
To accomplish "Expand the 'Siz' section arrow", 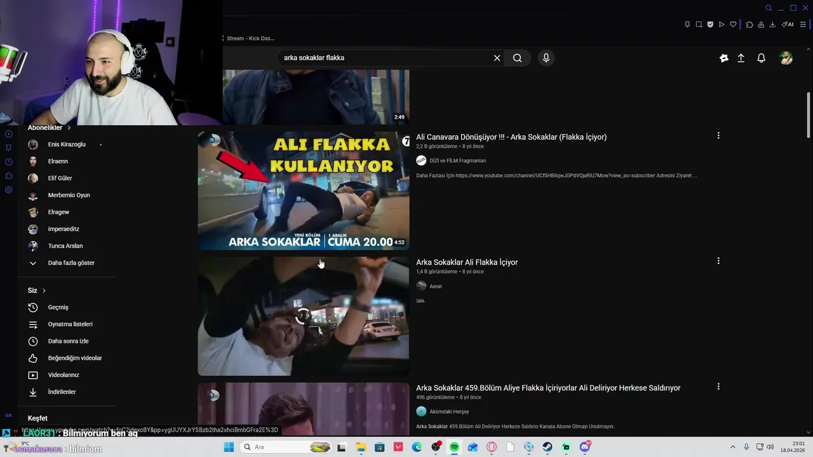I will [x=44, y=291].
